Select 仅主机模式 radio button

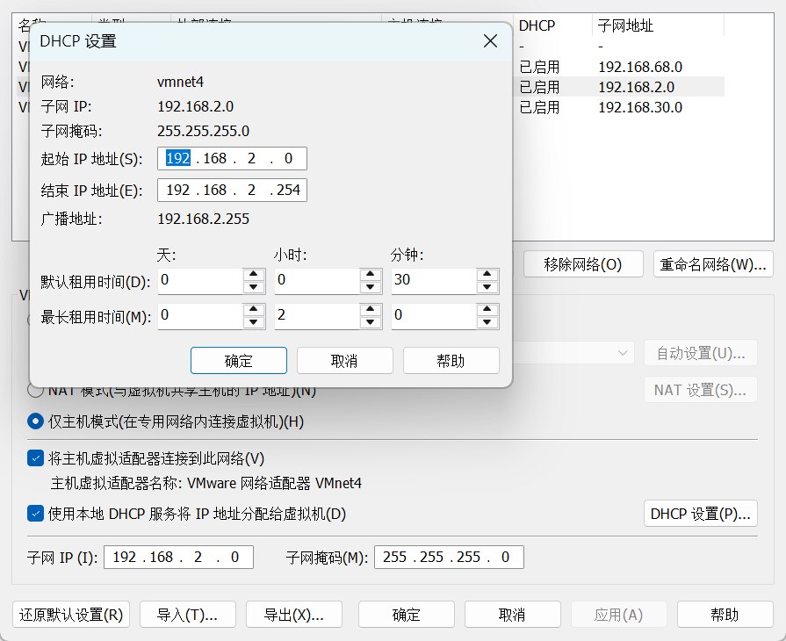(35, 421)
